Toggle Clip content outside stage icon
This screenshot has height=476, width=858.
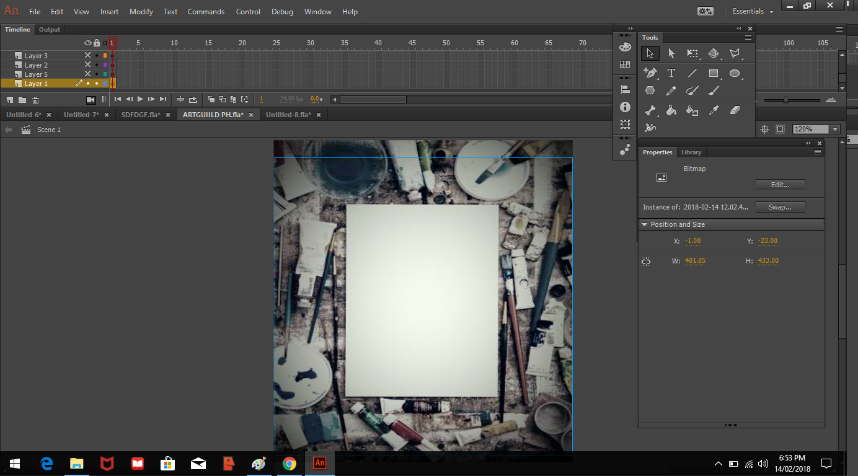780,129
